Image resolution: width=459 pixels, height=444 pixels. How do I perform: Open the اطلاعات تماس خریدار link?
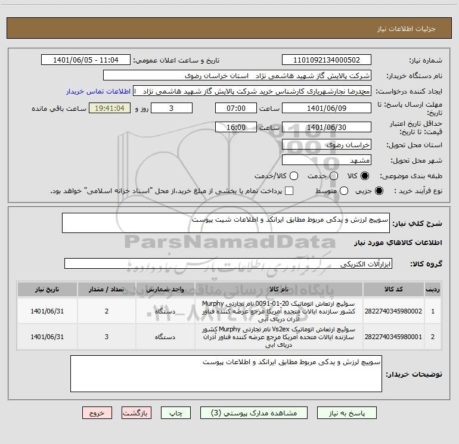point(98,91)
